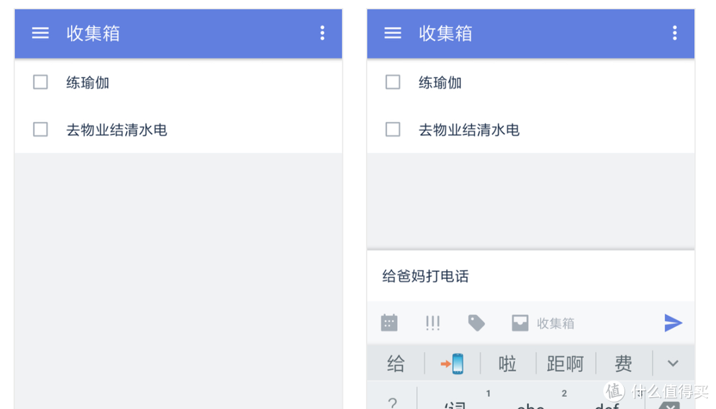Set priority with exclamation marks icon
Screen dimensions: 716x409
coord(432,323)
